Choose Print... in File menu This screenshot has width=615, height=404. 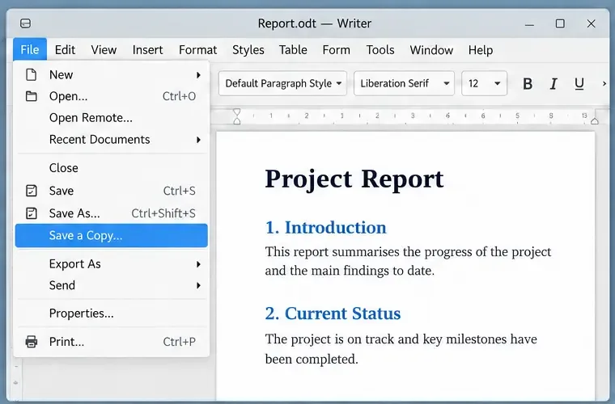coord(112,342)
